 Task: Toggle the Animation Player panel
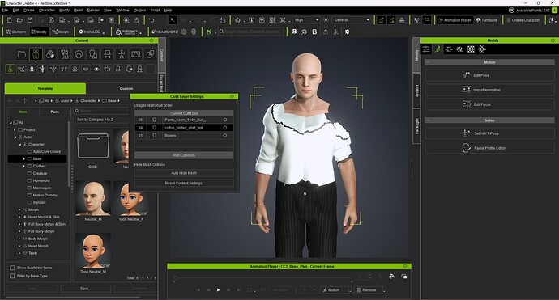[x=455, y=20]
